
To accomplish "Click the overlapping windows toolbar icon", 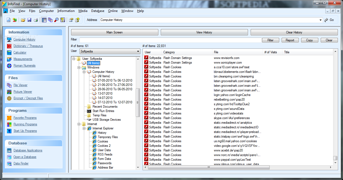I will tap(50, 20).
